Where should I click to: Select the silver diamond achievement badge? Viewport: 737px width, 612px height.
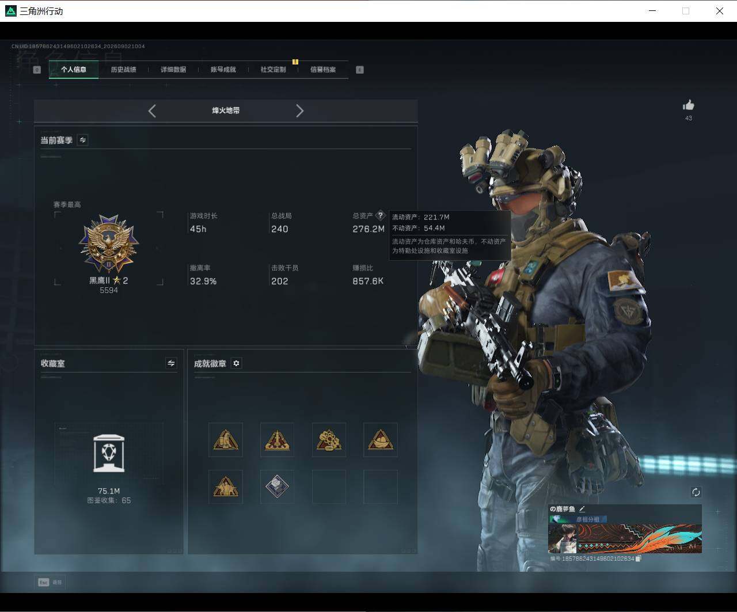coord(277,487)
